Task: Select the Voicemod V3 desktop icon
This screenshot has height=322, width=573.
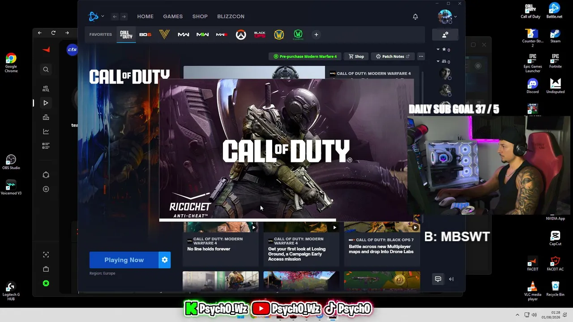Action: 11,188
